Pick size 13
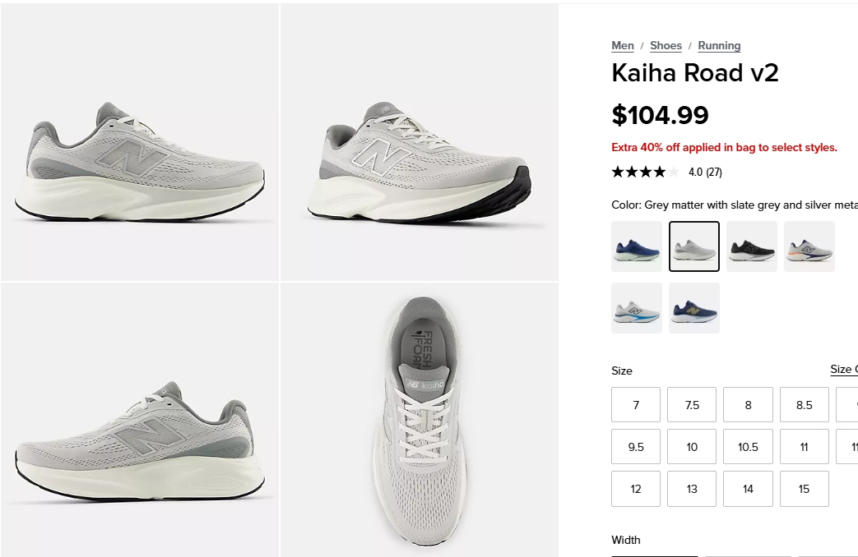This screenshot has height=557, width=858. tap(692, 489)
